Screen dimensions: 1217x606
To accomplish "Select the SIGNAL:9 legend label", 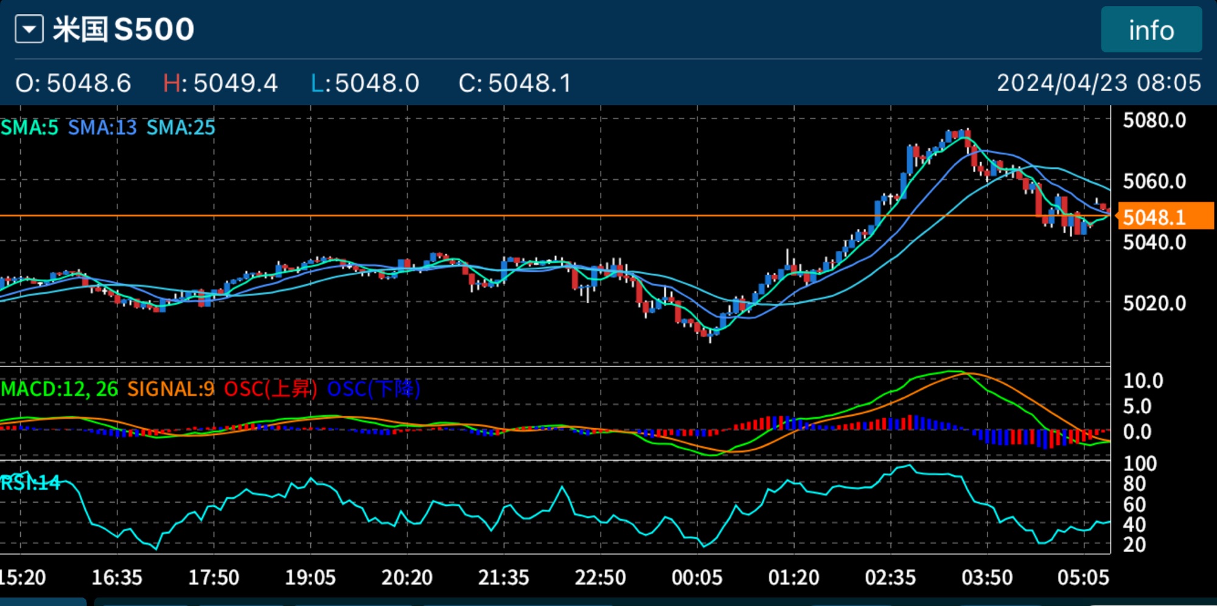I will coord(170,389).
